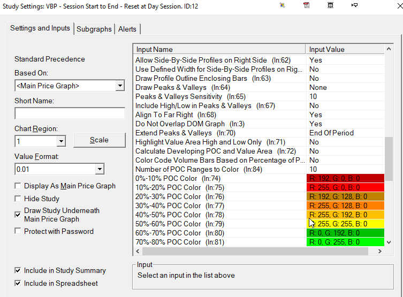This screenshot has width=403, height=297.
Task: Click the 40%-50% POC Color (In:78) label
Action: pyautogui.click(x=180, y=215)
